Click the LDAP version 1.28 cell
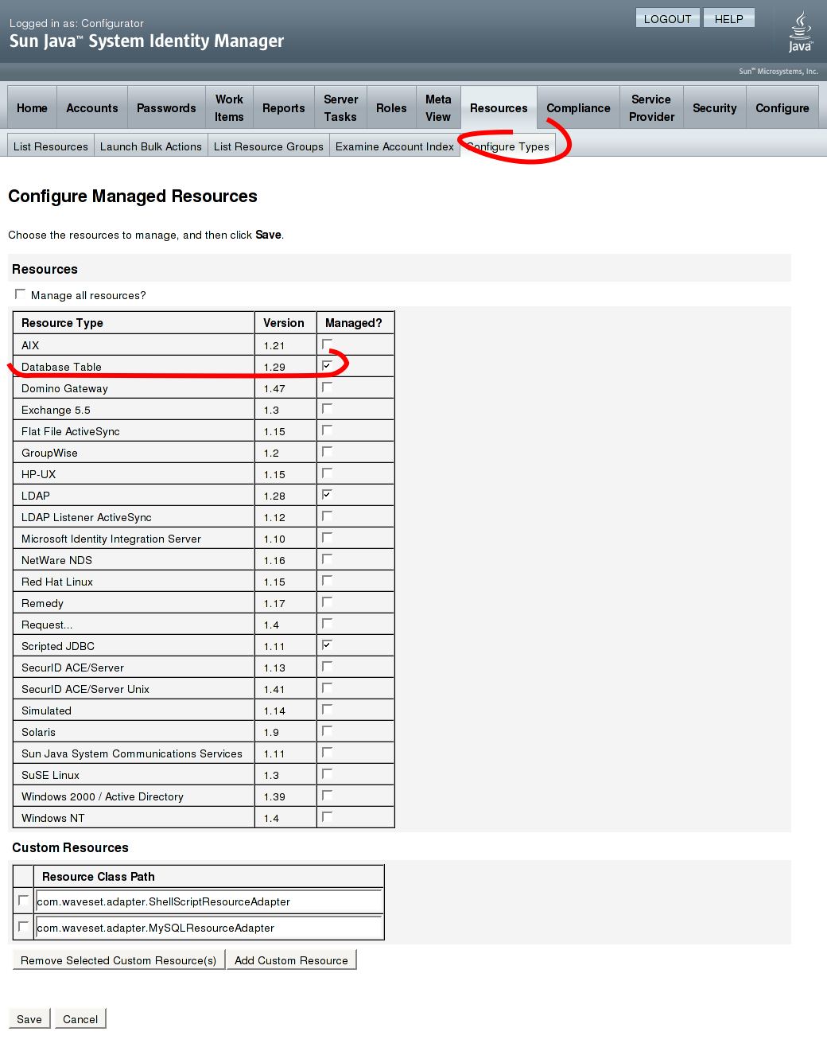The height and width of the screenshot is (1055, 827). click(285, 496)
